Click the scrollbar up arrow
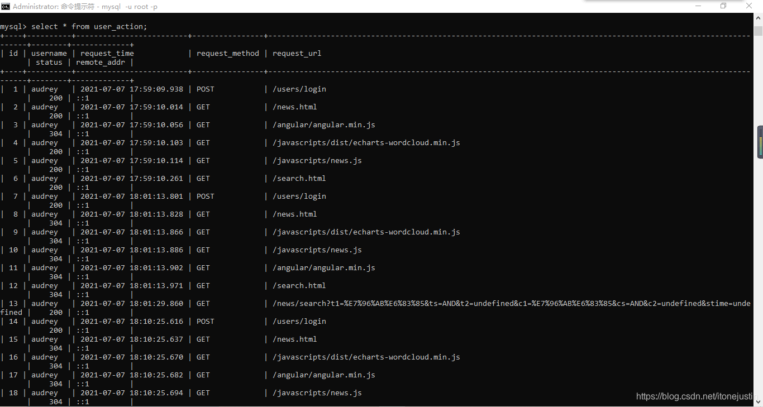 758,17
